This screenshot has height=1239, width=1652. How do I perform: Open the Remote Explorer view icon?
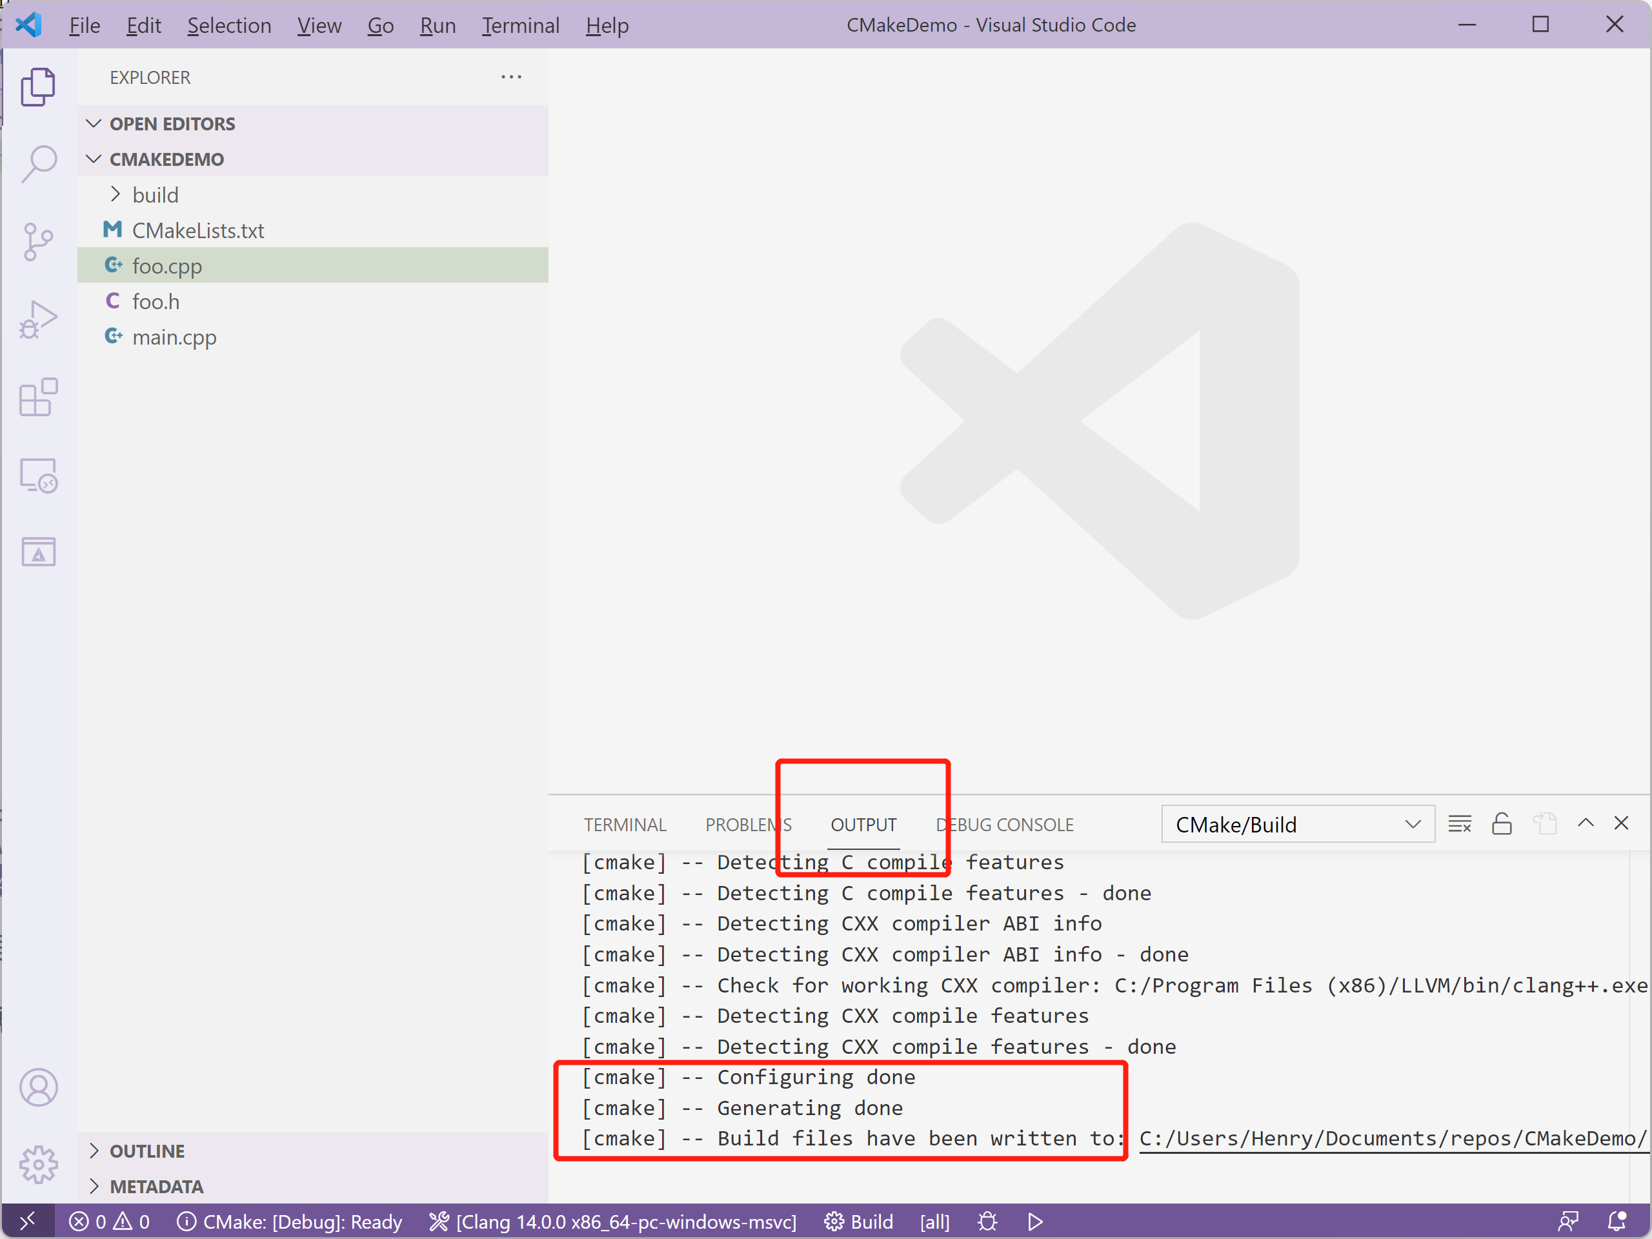[38, 475]
